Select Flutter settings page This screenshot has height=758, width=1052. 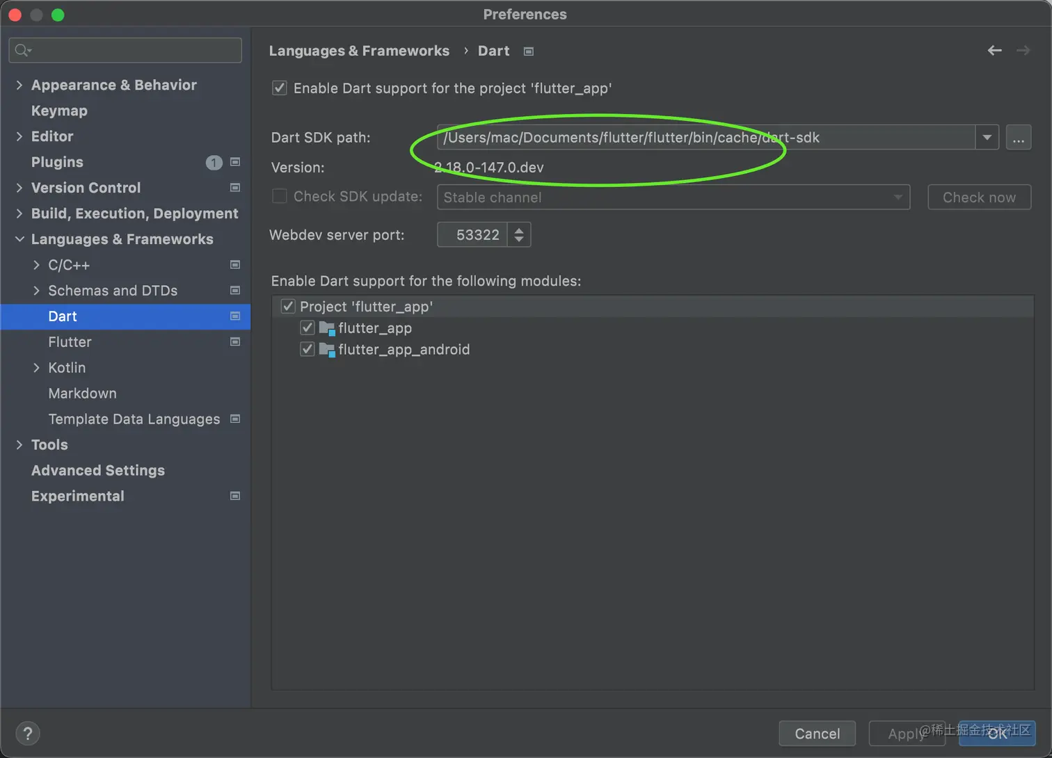(70, 342)
